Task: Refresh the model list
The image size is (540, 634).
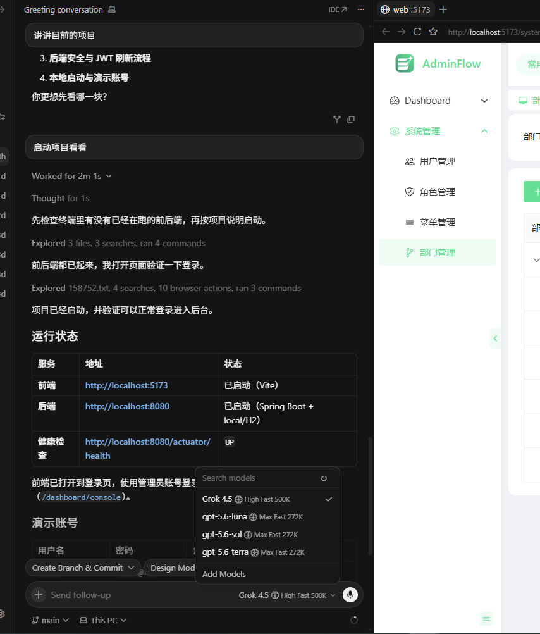Action: pos(324,478)
